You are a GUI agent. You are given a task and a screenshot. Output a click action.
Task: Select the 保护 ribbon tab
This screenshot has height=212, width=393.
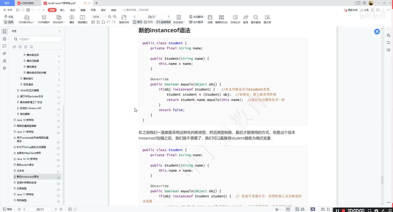[x=103, y=10]
